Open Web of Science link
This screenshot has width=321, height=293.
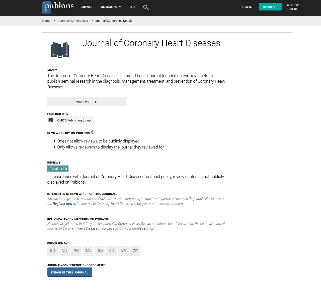pos(293,7)
